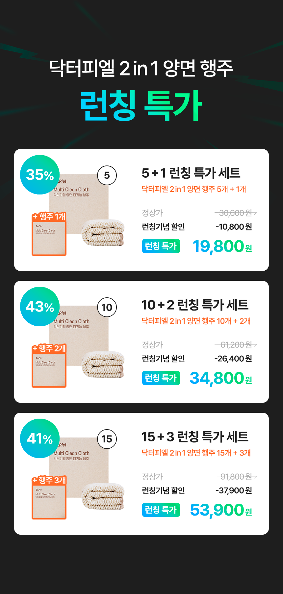Select the '+ 행주 1개' bonus item thumbnail

[x=49, y=234]
